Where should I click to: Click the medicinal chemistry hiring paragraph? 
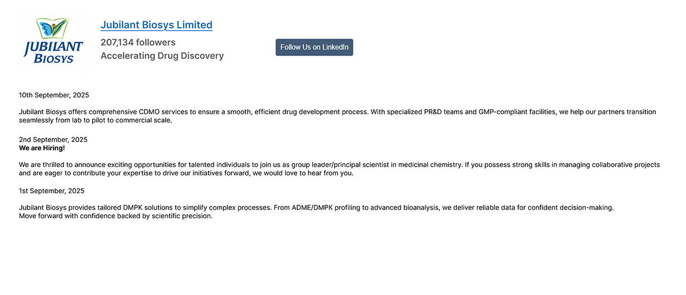pyautogui.click(x=340, y=169)
